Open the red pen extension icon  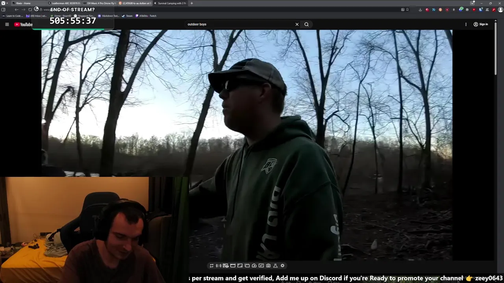tap(494, 9)
